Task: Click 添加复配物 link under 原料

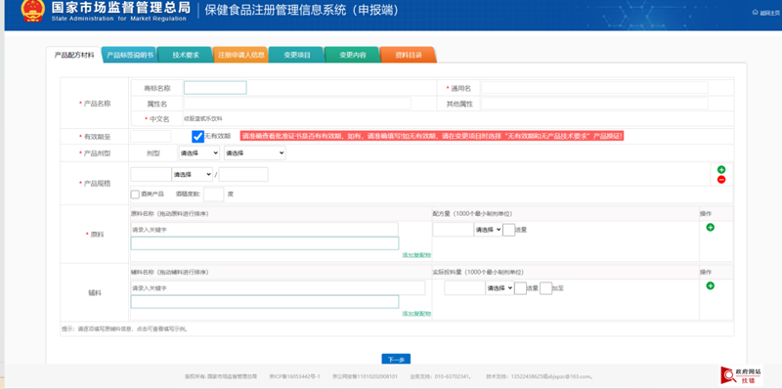Action: [x=416, y=255]
